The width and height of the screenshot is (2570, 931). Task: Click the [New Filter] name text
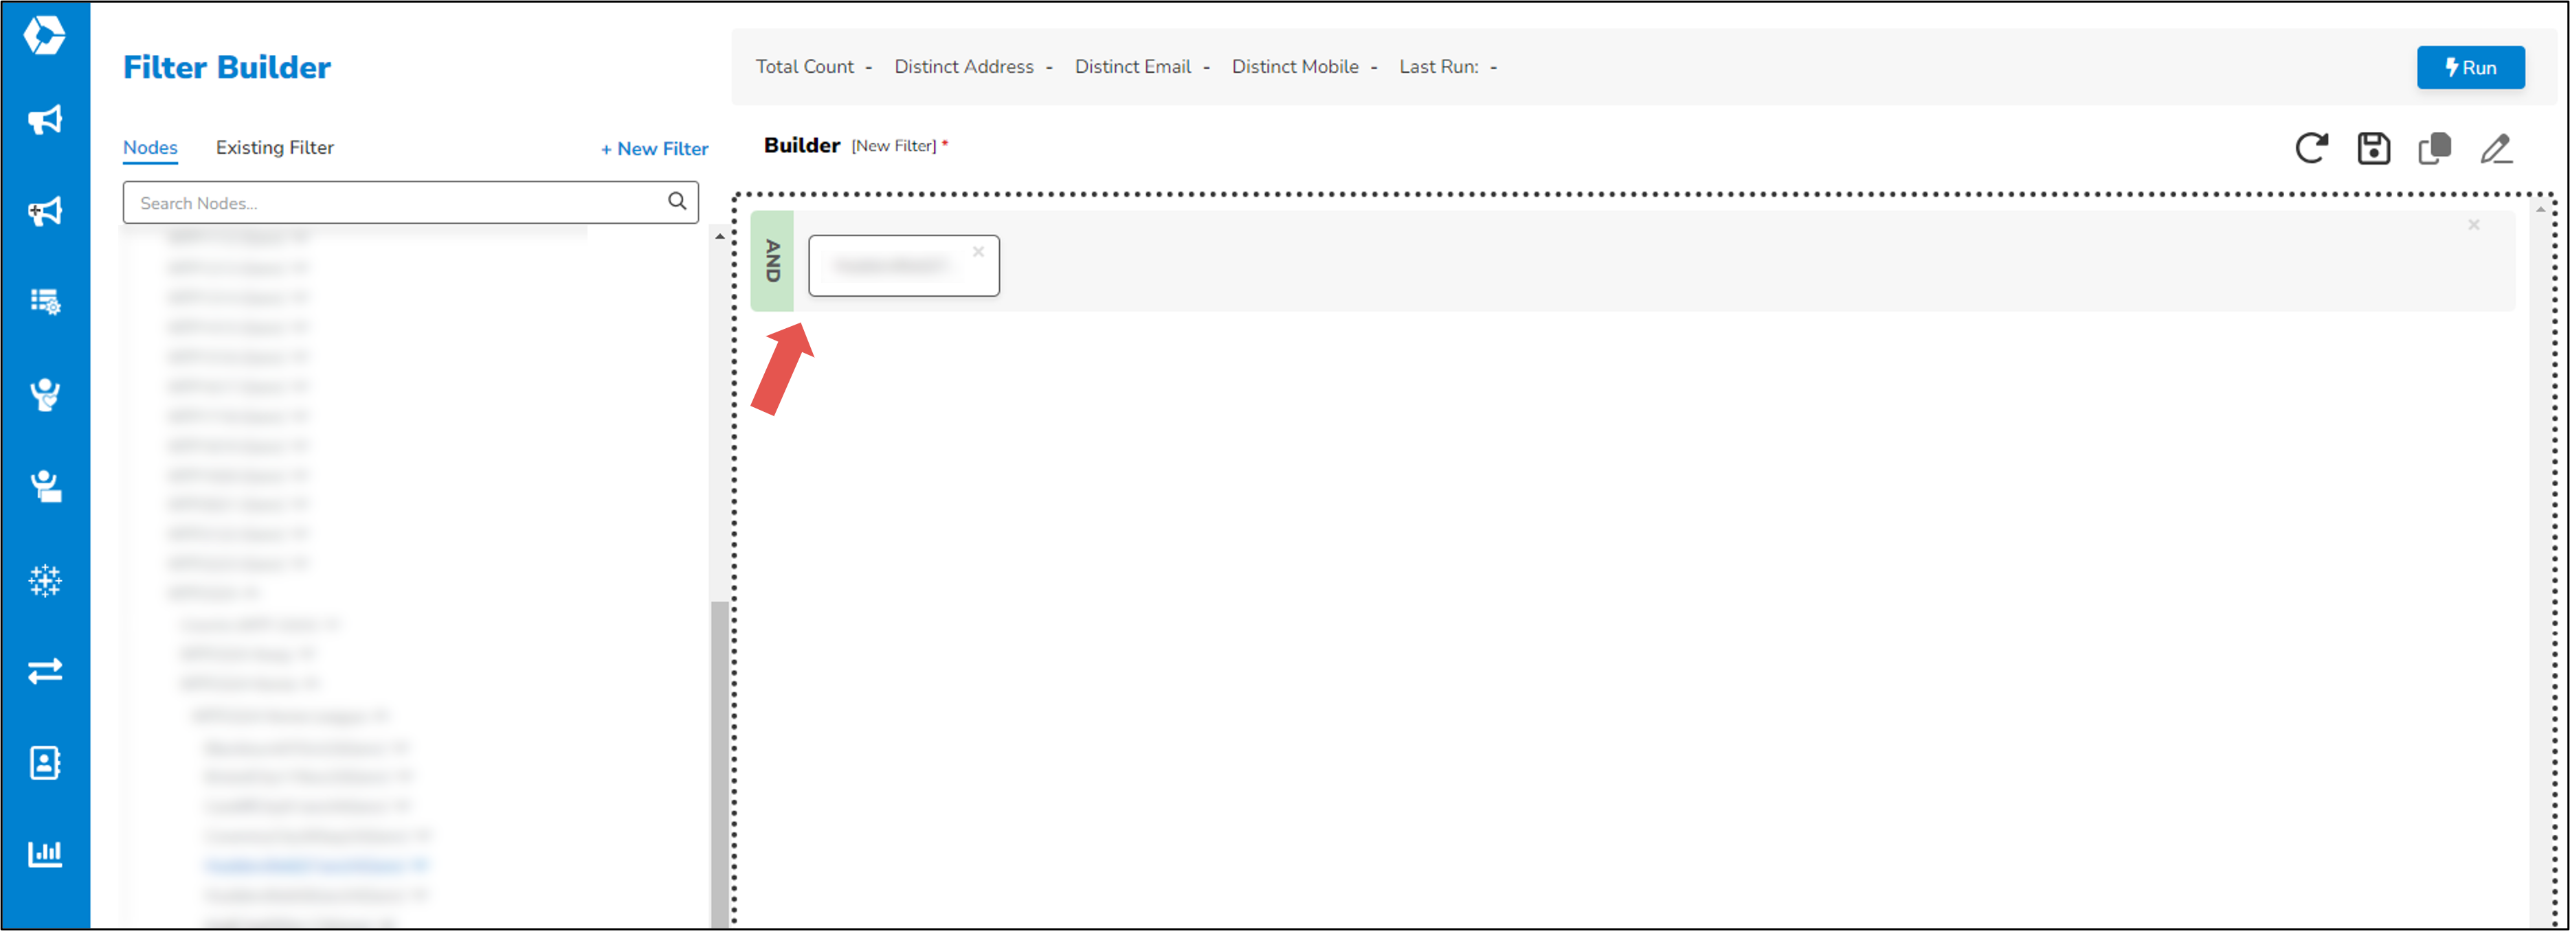coord(894,146)
